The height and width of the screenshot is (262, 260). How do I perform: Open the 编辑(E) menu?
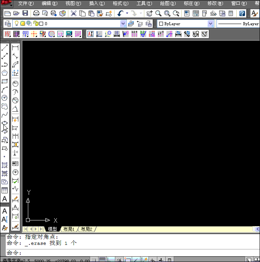pos(50,3)
